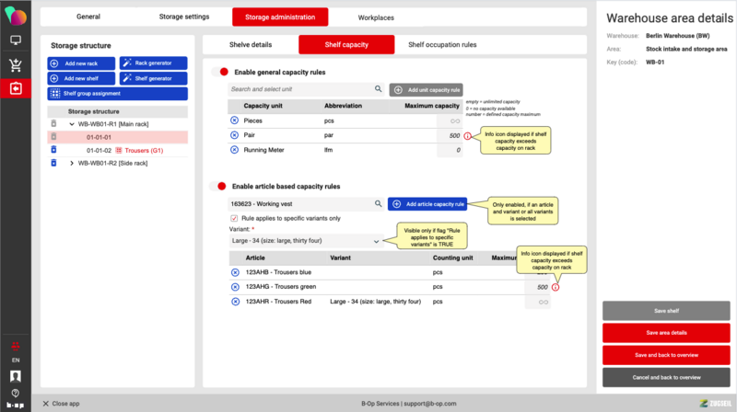Remove the Running Meter capacity rule

pos(234,149)
